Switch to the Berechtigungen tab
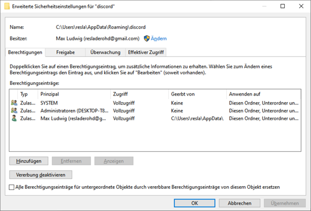The height and width of the screenshot is (211, 311). click(25, 52)
